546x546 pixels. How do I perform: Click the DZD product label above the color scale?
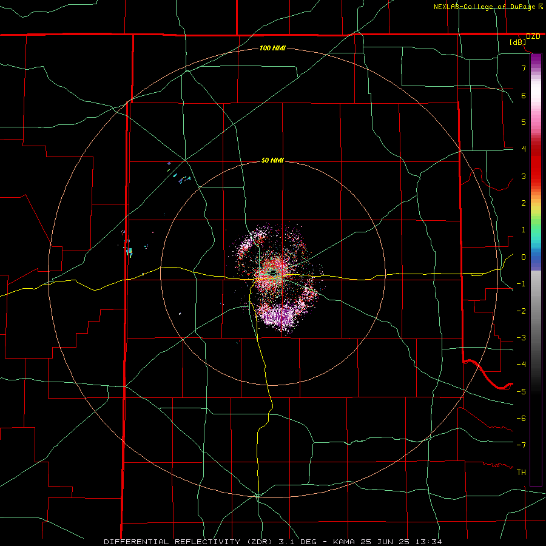pyautogui.click(x=533, y=36)
